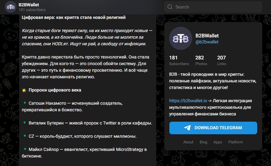Click the paper plane icon on Download button

click(187, 128)
